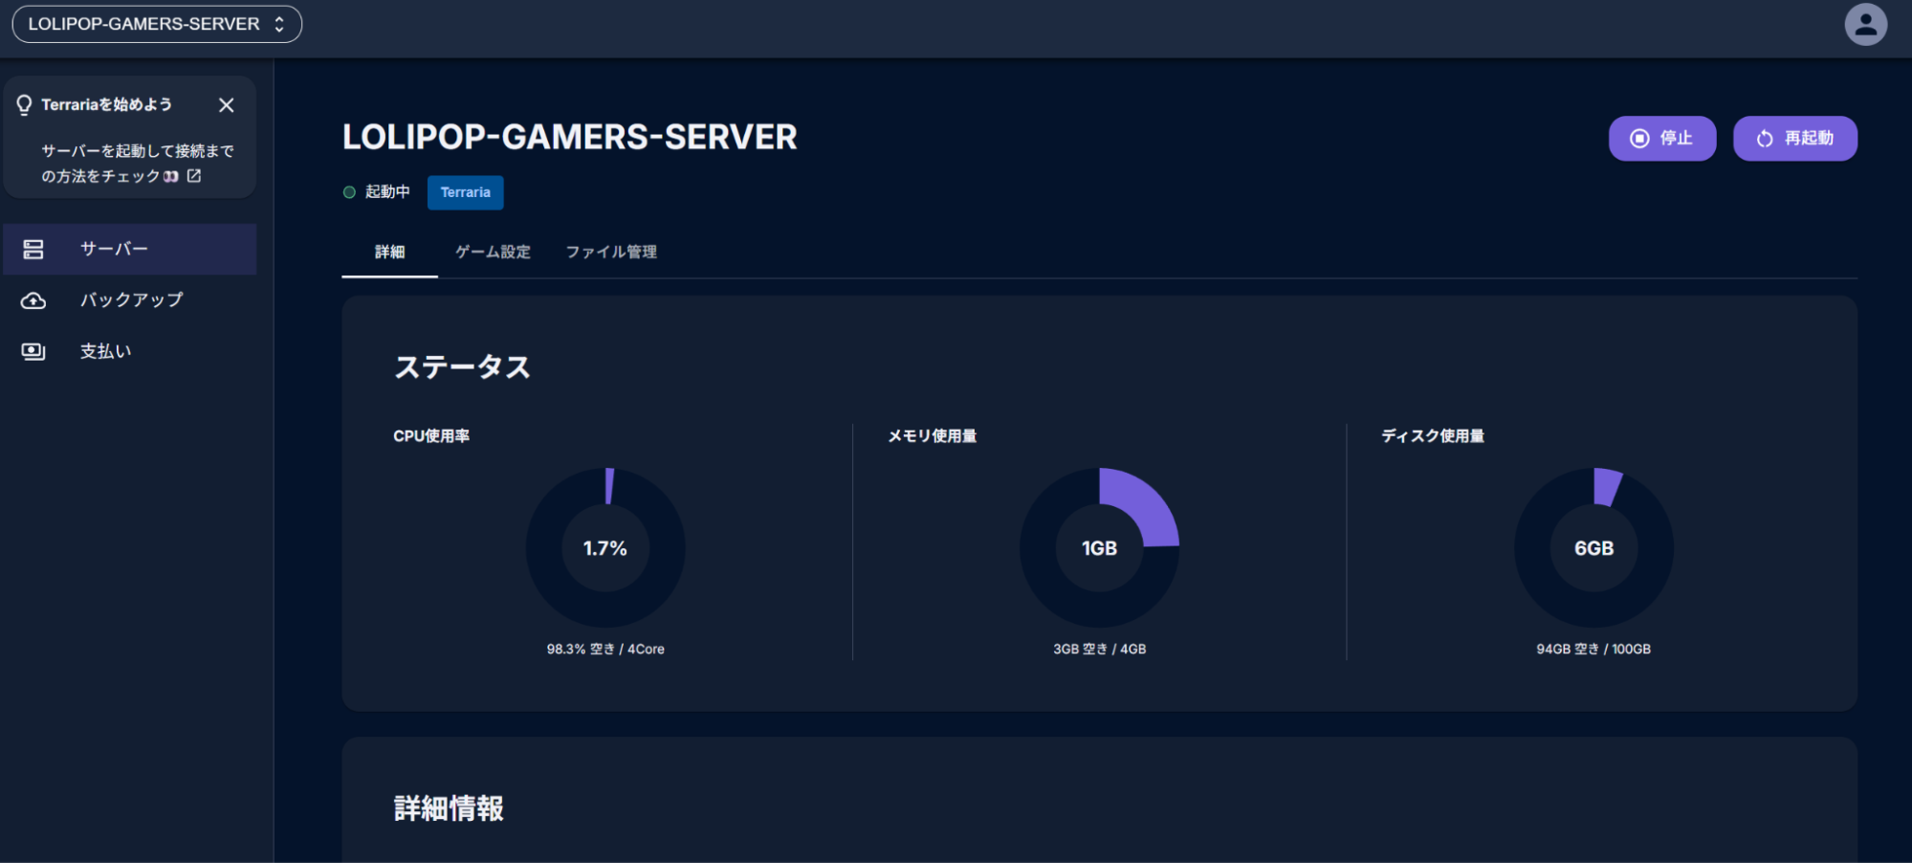Open the 支払い sidebar menu item

coord(130,351)
